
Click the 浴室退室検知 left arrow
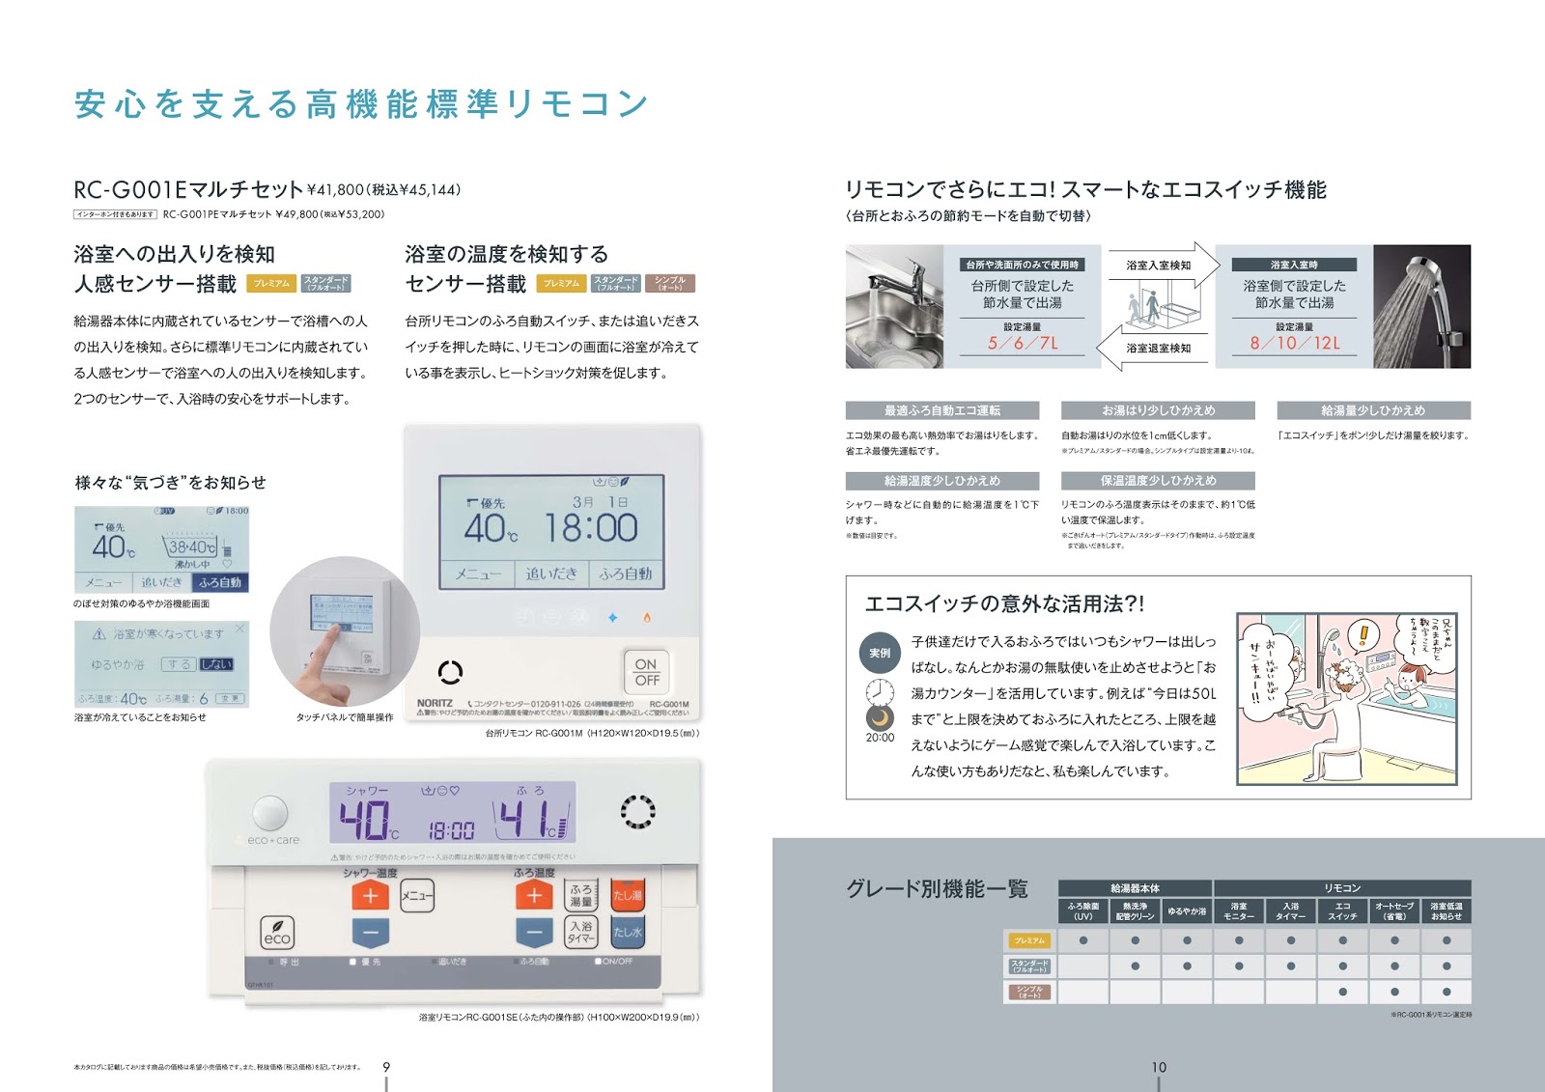coord(1152,348)
